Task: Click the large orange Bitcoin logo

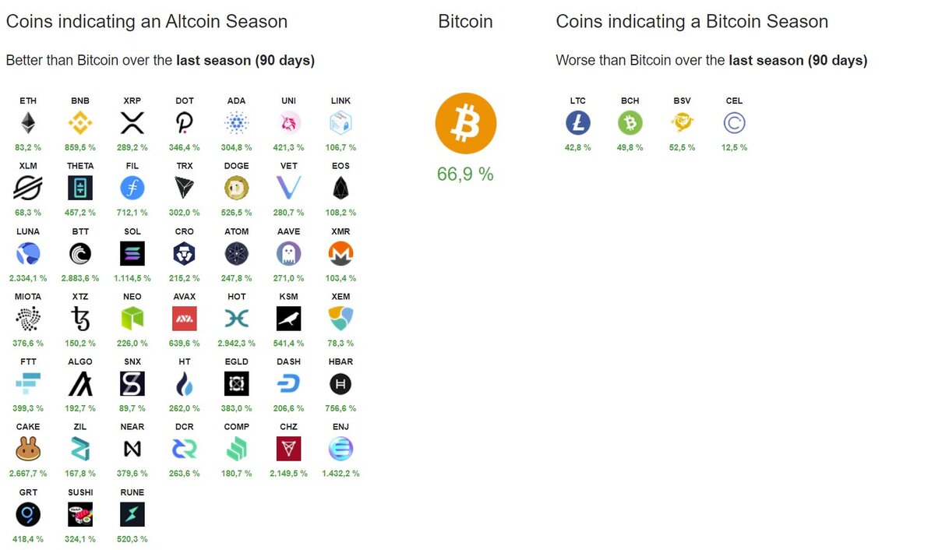Action: 465,123
